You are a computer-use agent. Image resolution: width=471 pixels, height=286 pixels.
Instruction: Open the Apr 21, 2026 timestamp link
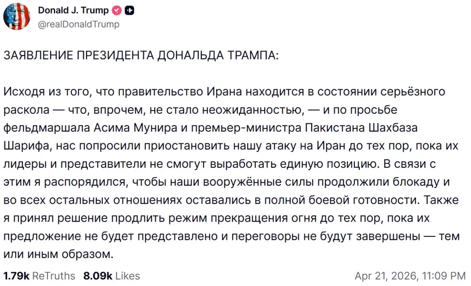(x=410, y=276)
